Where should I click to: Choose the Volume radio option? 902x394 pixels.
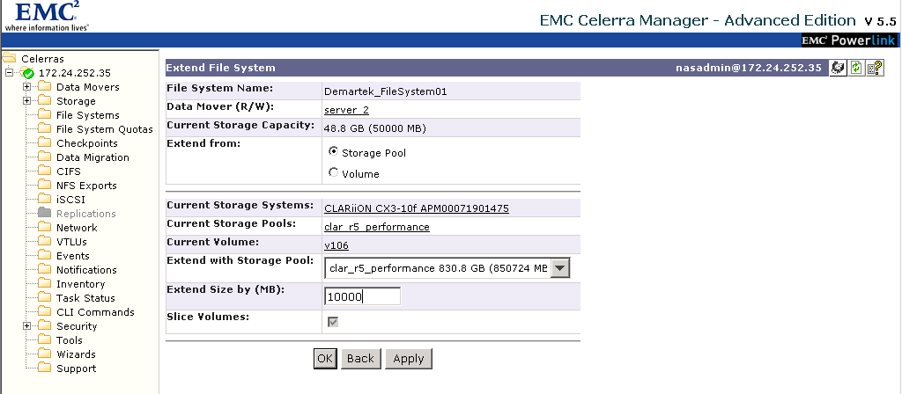pyautogui.click(x=332, y=172)
